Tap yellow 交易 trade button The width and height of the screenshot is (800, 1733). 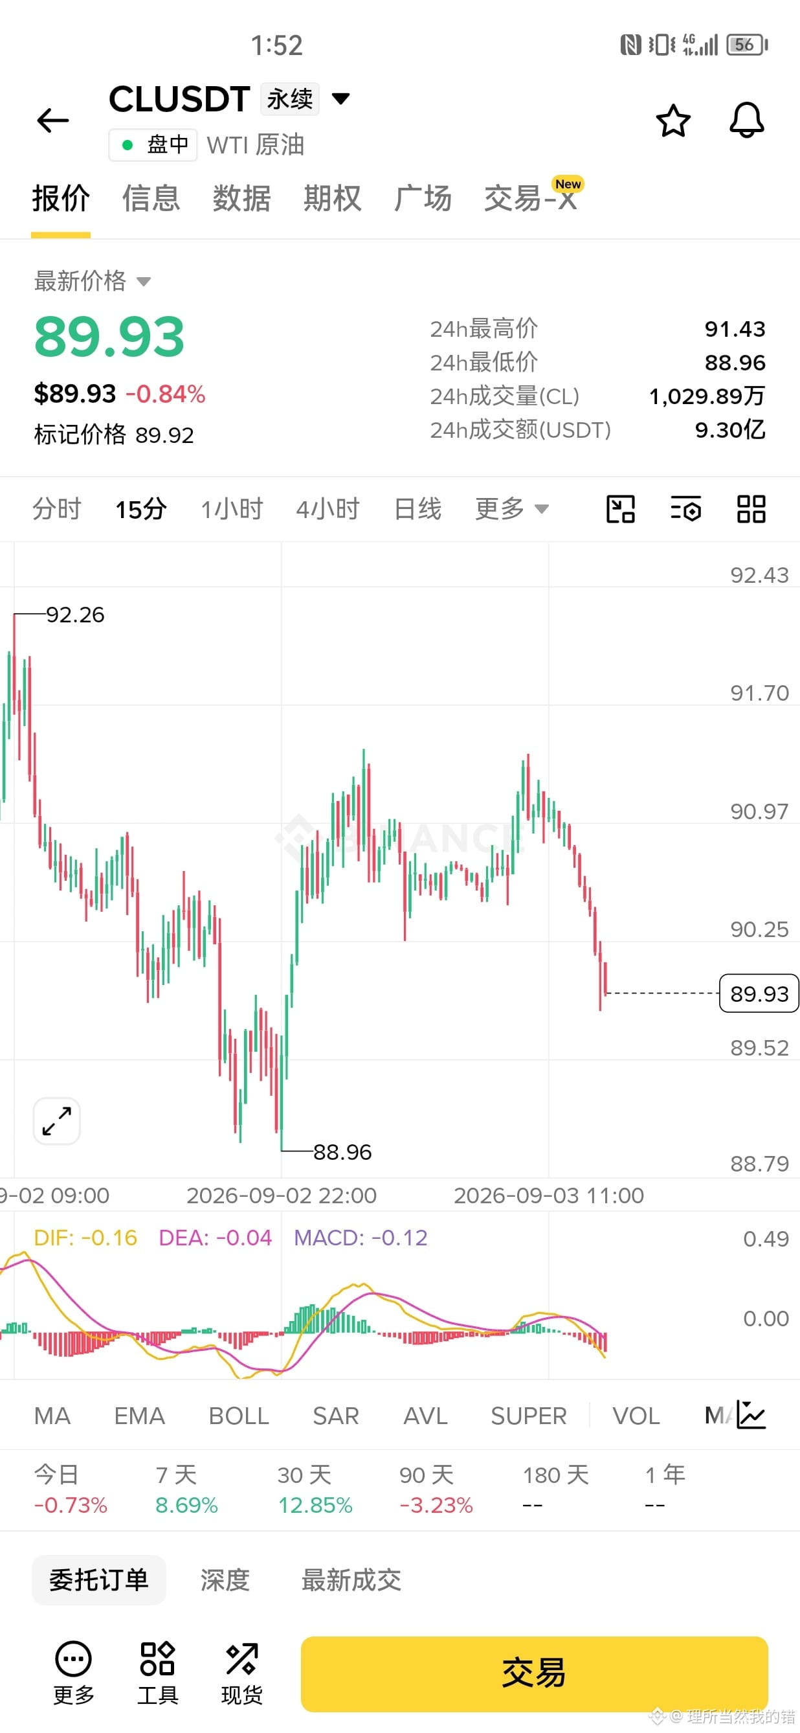click(534, 1674)
